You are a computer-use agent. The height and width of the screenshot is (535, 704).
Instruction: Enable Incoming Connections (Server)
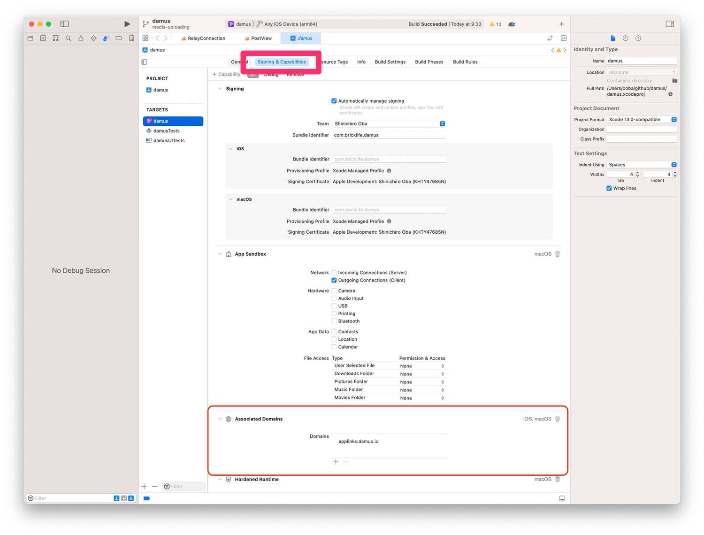tap(334, 273)
